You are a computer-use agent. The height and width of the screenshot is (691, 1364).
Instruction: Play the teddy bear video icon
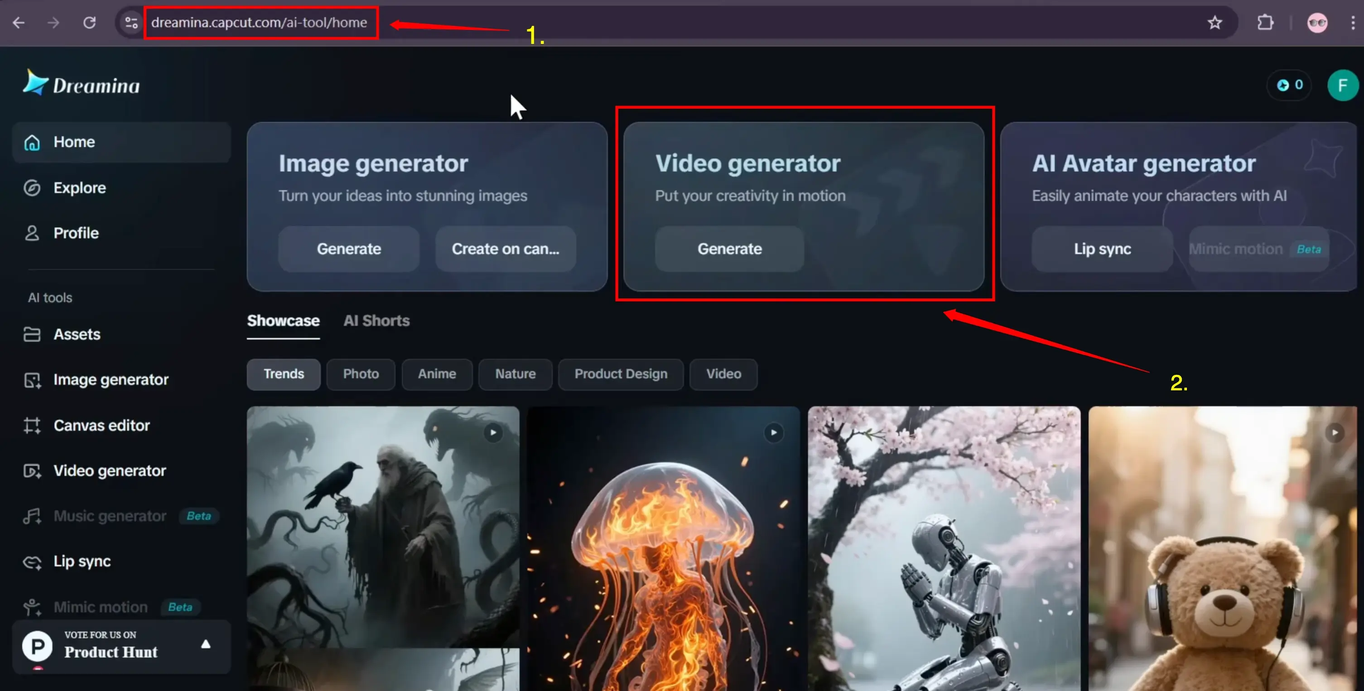click(x=1335, y=433)
